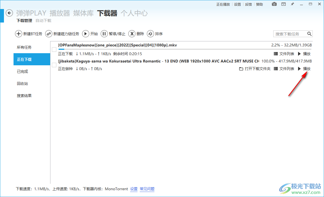Create a new magnet link task
The width and height of the screenshot is (324, 197).
pos(62,34)
